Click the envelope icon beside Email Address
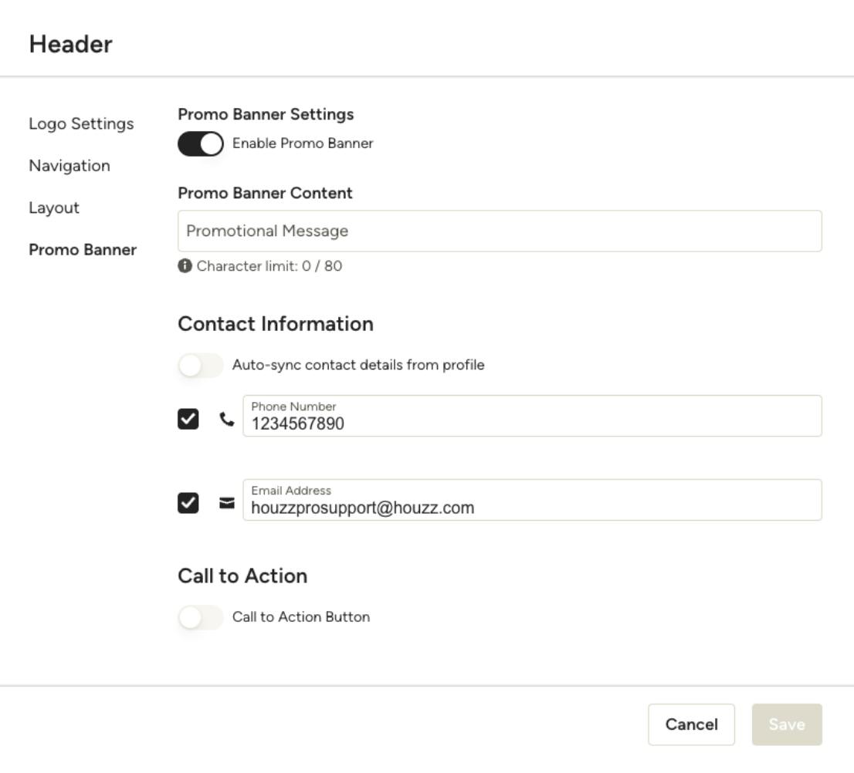The height and width of the screenshot is (773, 854). point(226,503)
